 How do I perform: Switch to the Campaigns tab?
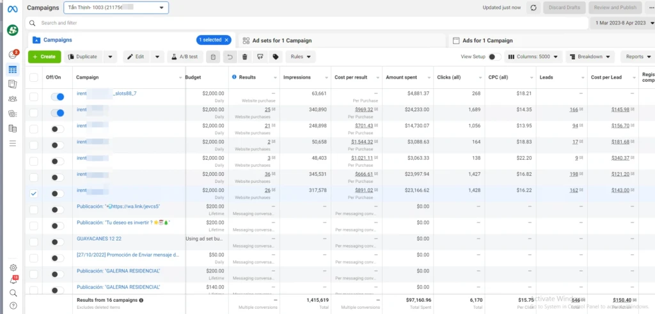coord(58,40)
